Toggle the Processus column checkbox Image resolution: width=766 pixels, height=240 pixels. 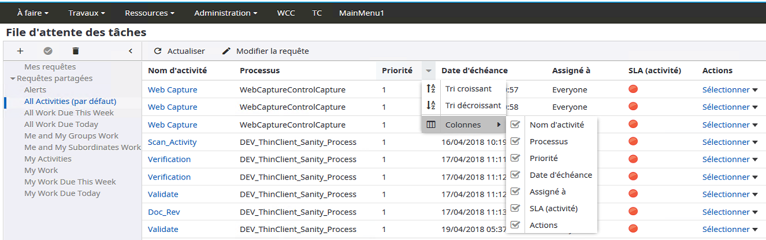pos(516,141)
